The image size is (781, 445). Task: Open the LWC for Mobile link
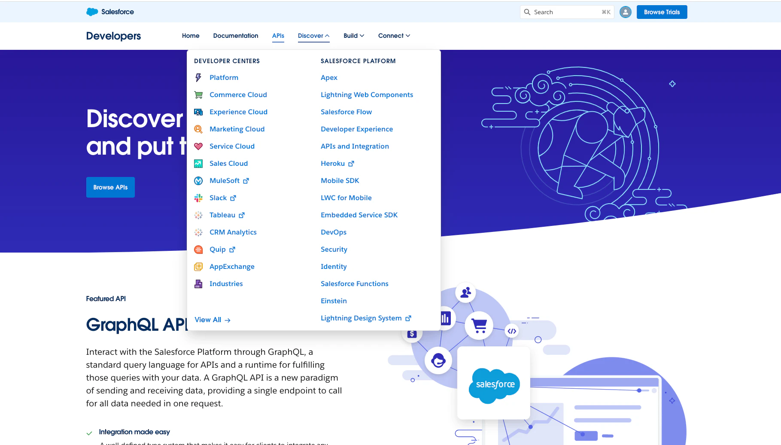pyautogui.click(x=346, y=198)
